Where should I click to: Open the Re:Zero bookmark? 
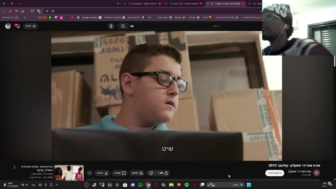click(x=180, y=18)
